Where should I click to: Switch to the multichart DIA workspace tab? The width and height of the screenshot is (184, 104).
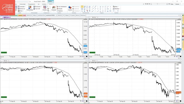click(41, 15)
